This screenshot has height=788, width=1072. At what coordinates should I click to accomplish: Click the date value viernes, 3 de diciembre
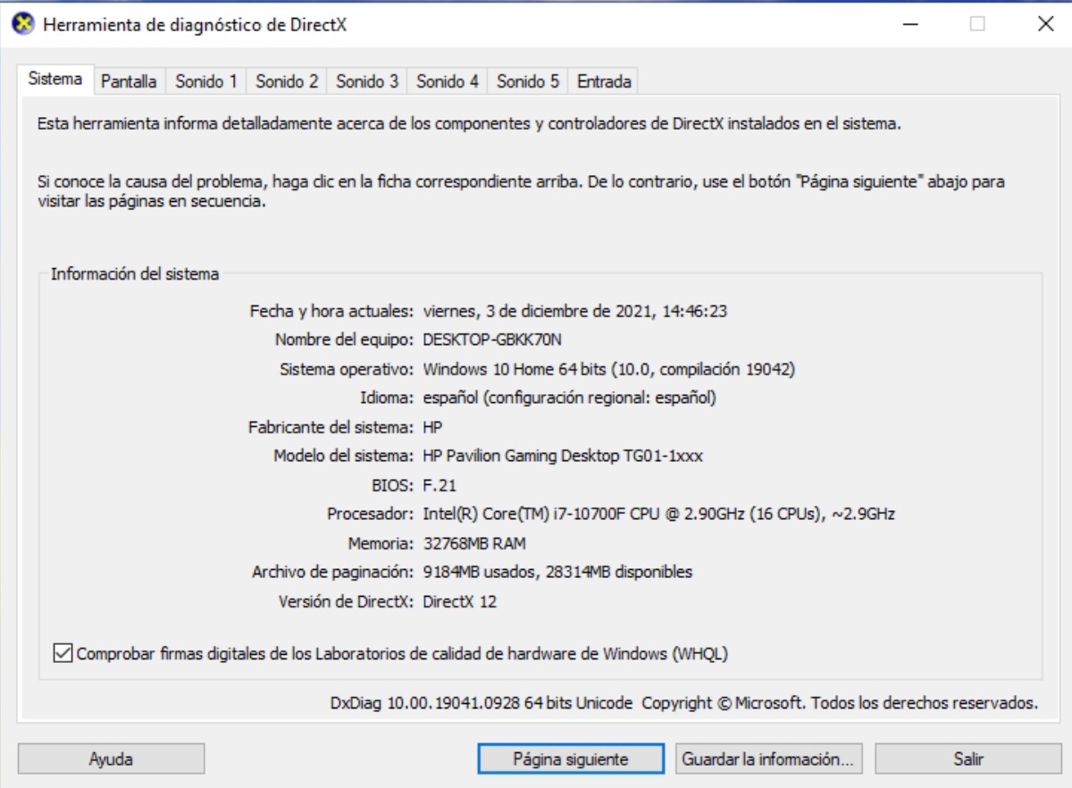[x=577, y=311]
